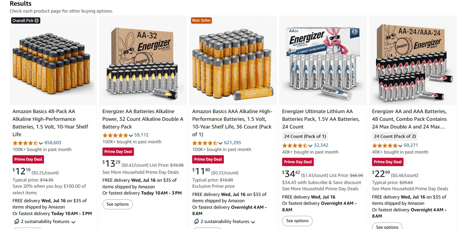Viewport: 458px width, 229px height.
Task: Click star rating of Energizer Ultimate Lithium
Action: [x=295, y=145]
